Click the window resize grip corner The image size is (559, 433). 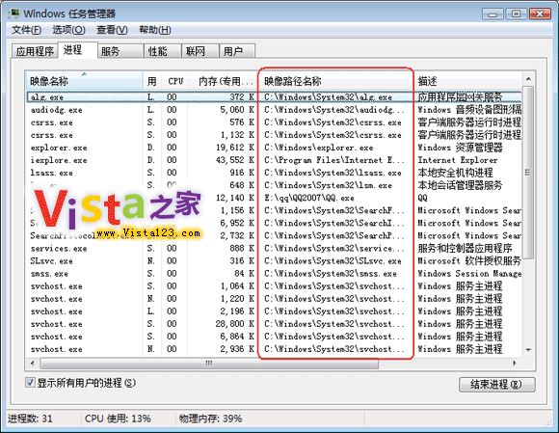click(548, 422)
